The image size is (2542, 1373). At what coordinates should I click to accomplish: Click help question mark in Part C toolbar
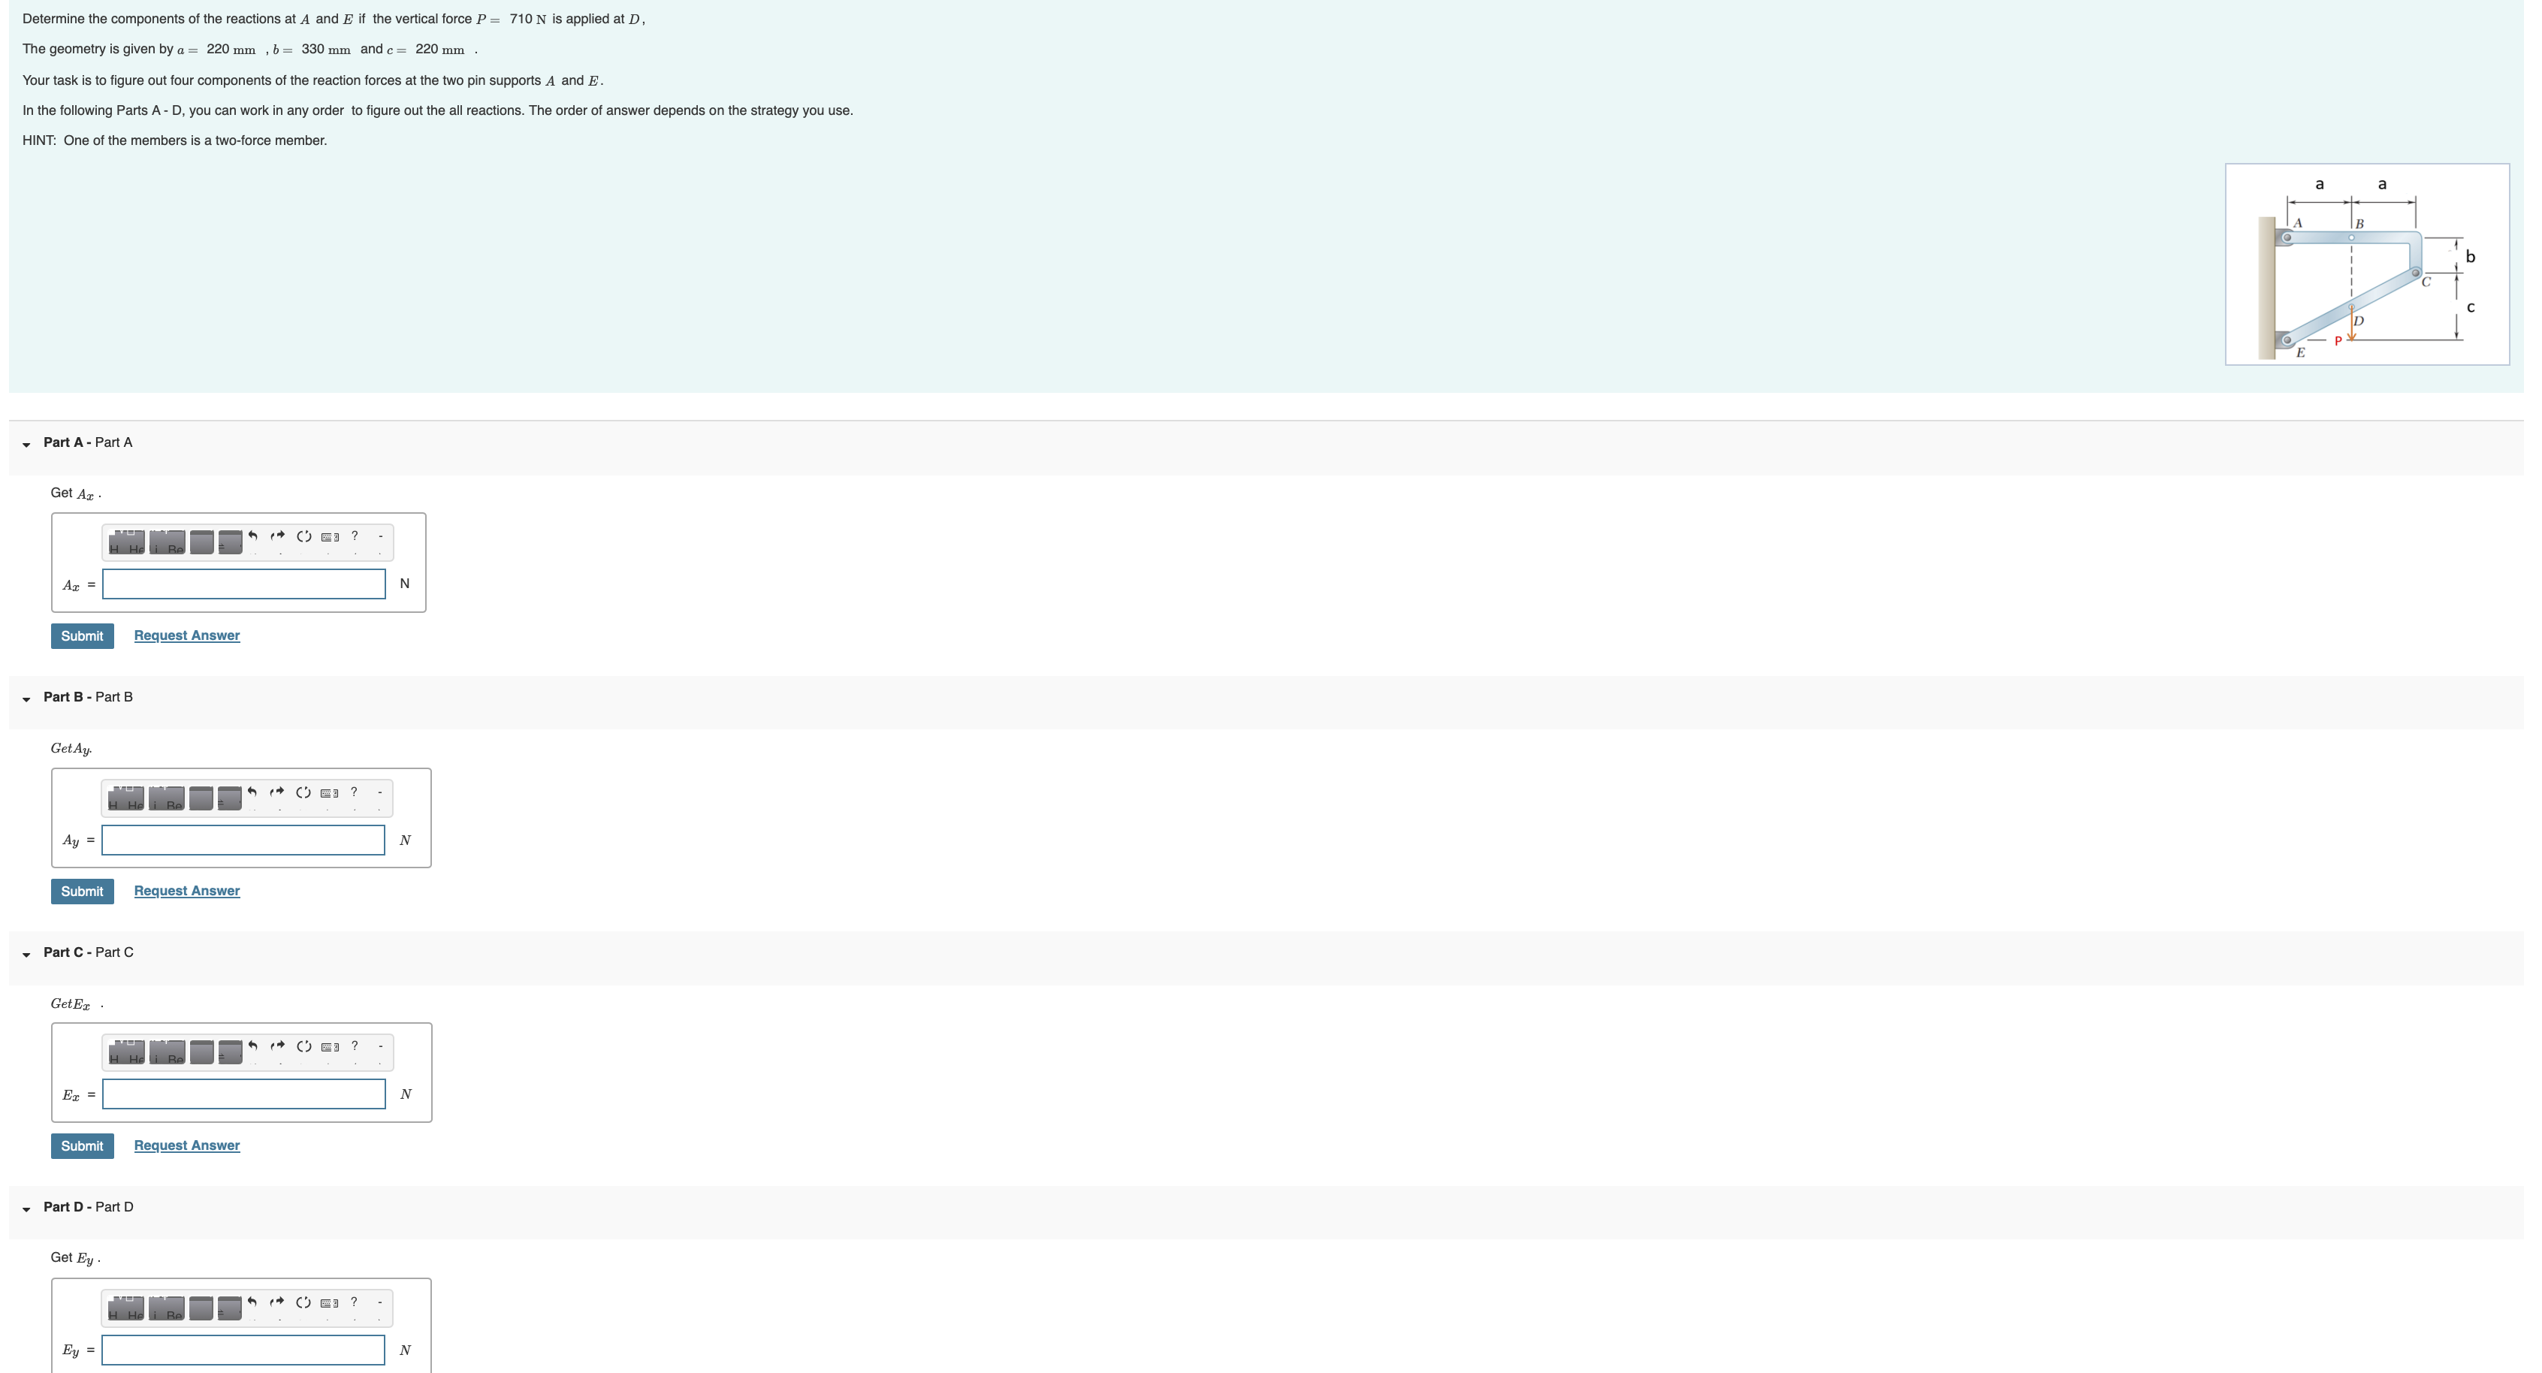click(x=355, y=1046)
